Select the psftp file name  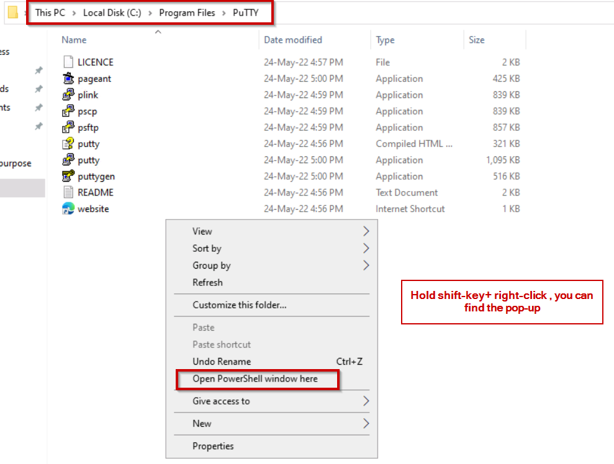click(88, 128)
